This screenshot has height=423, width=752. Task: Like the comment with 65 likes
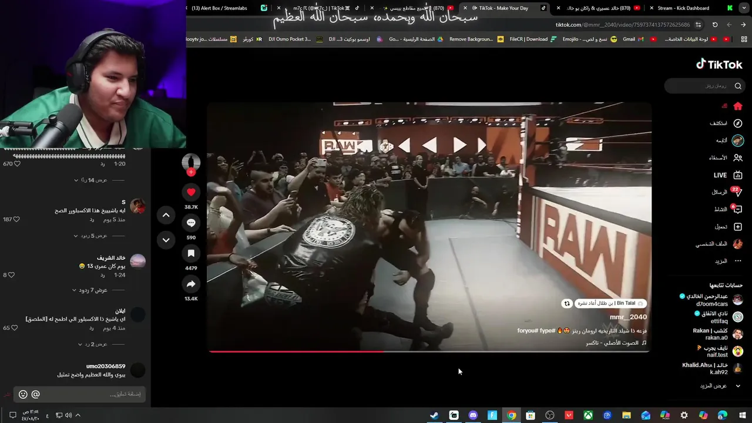[14, 328]
